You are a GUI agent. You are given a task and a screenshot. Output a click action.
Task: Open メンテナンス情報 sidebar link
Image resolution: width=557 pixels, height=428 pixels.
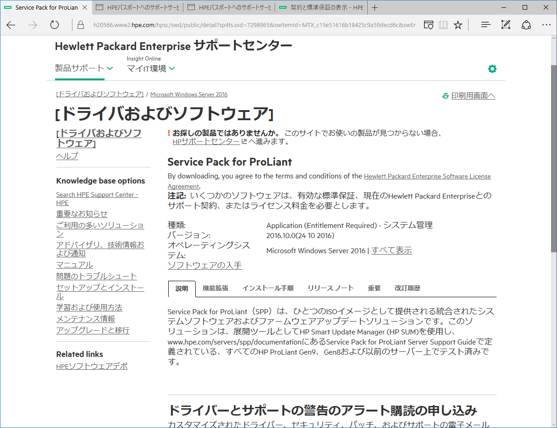86,319
